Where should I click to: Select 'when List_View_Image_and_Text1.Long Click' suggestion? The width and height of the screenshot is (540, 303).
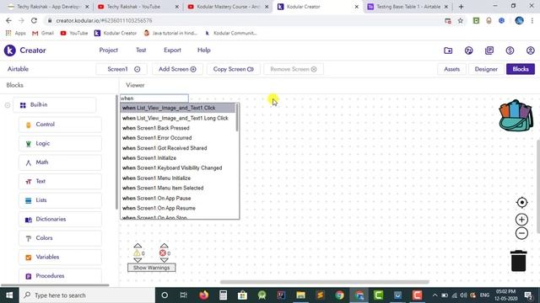coord(178,118)
